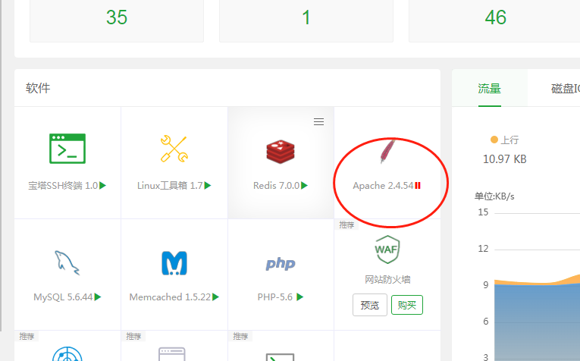Open the Memcached 1.5.22 label
This screenshot has height=361, width=580.
coord(170,297)
